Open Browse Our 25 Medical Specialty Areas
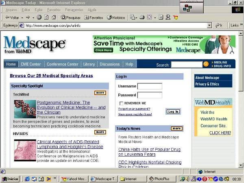This screenshot has width=244, height=183. 51,76
